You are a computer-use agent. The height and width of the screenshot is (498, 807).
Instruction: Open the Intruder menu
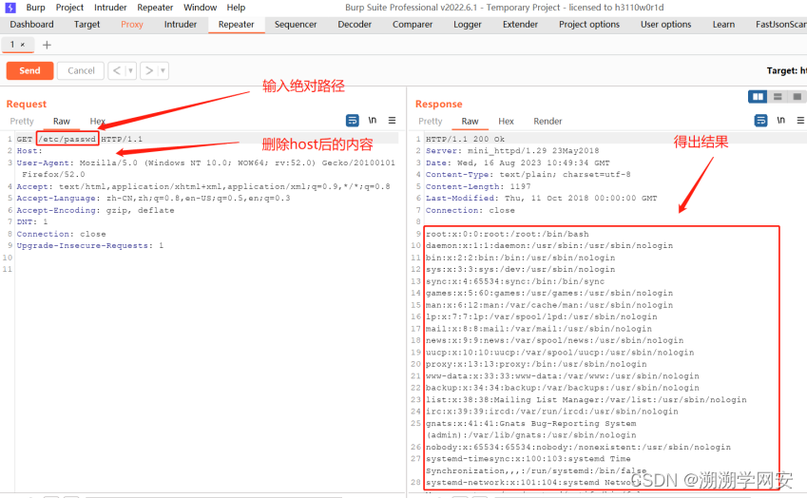[110, 8]
